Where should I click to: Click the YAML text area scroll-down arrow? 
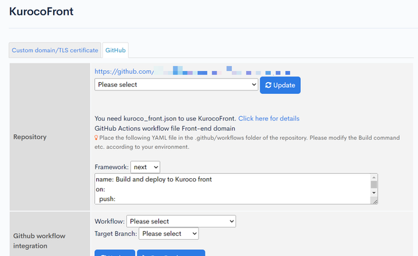click(373, 193)
